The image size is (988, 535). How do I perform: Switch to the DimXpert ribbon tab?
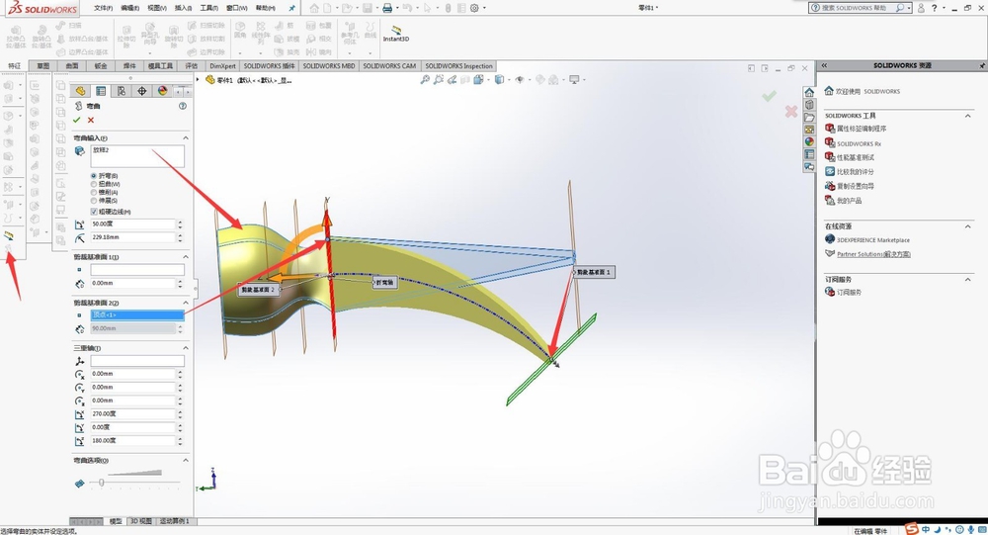(x=222, y=65)
